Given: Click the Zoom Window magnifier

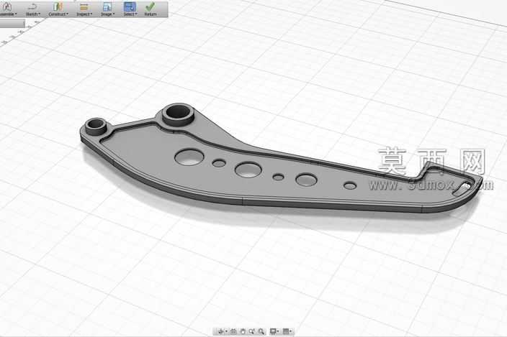Looking at the screenshot, I should pos(261,331).
